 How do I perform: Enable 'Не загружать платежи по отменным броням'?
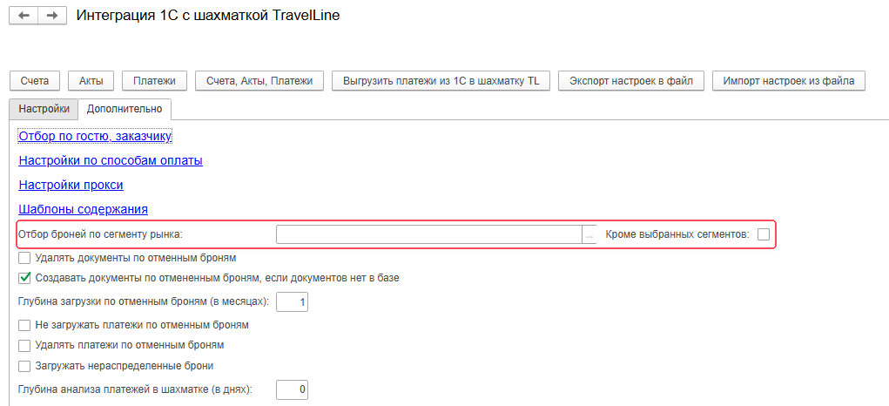(24, 325)
